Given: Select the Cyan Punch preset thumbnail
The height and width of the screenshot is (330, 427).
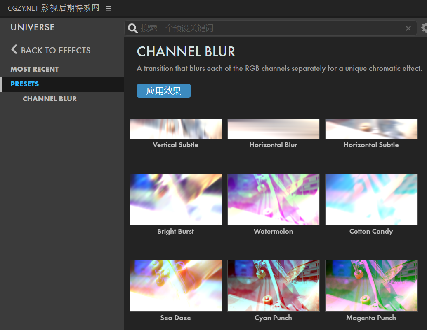Looking at the screenshot, I should [274, 286].
